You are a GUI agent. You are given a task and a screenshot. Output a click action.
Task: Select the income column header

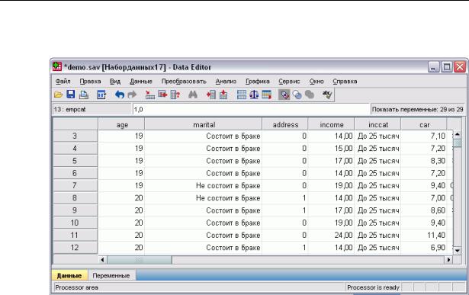(331, 125)
